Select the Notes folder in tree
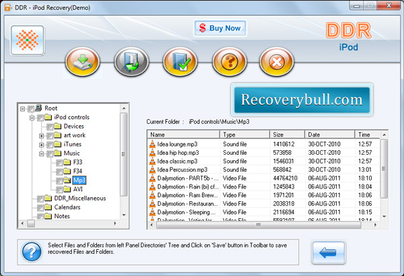404x276 pixels. (62, 216)
